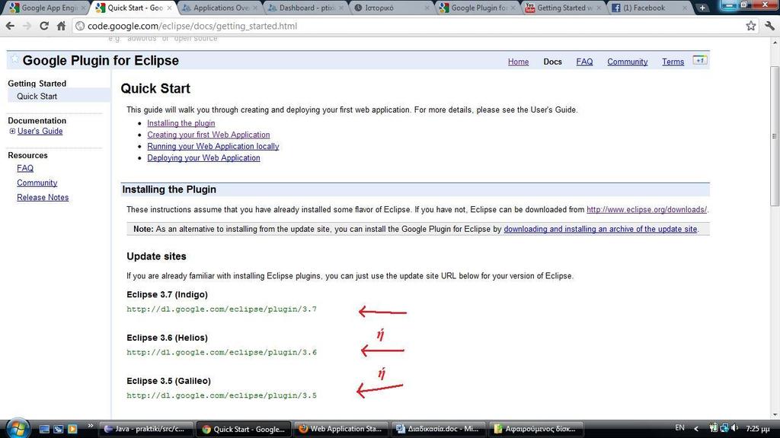Click the EN language indicator
Viewport: 780px width, 438px height.
679,427
